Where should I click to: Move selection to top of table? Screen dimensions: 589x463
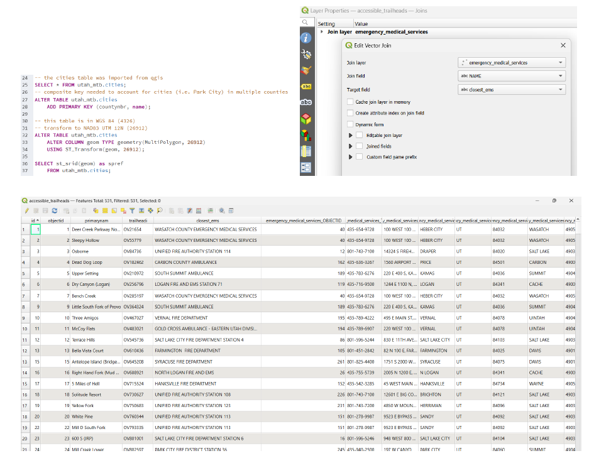(141, 210)
